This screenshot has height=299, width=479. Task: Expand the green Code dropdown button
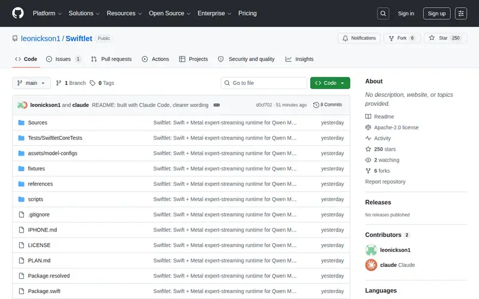click(330, 83)
